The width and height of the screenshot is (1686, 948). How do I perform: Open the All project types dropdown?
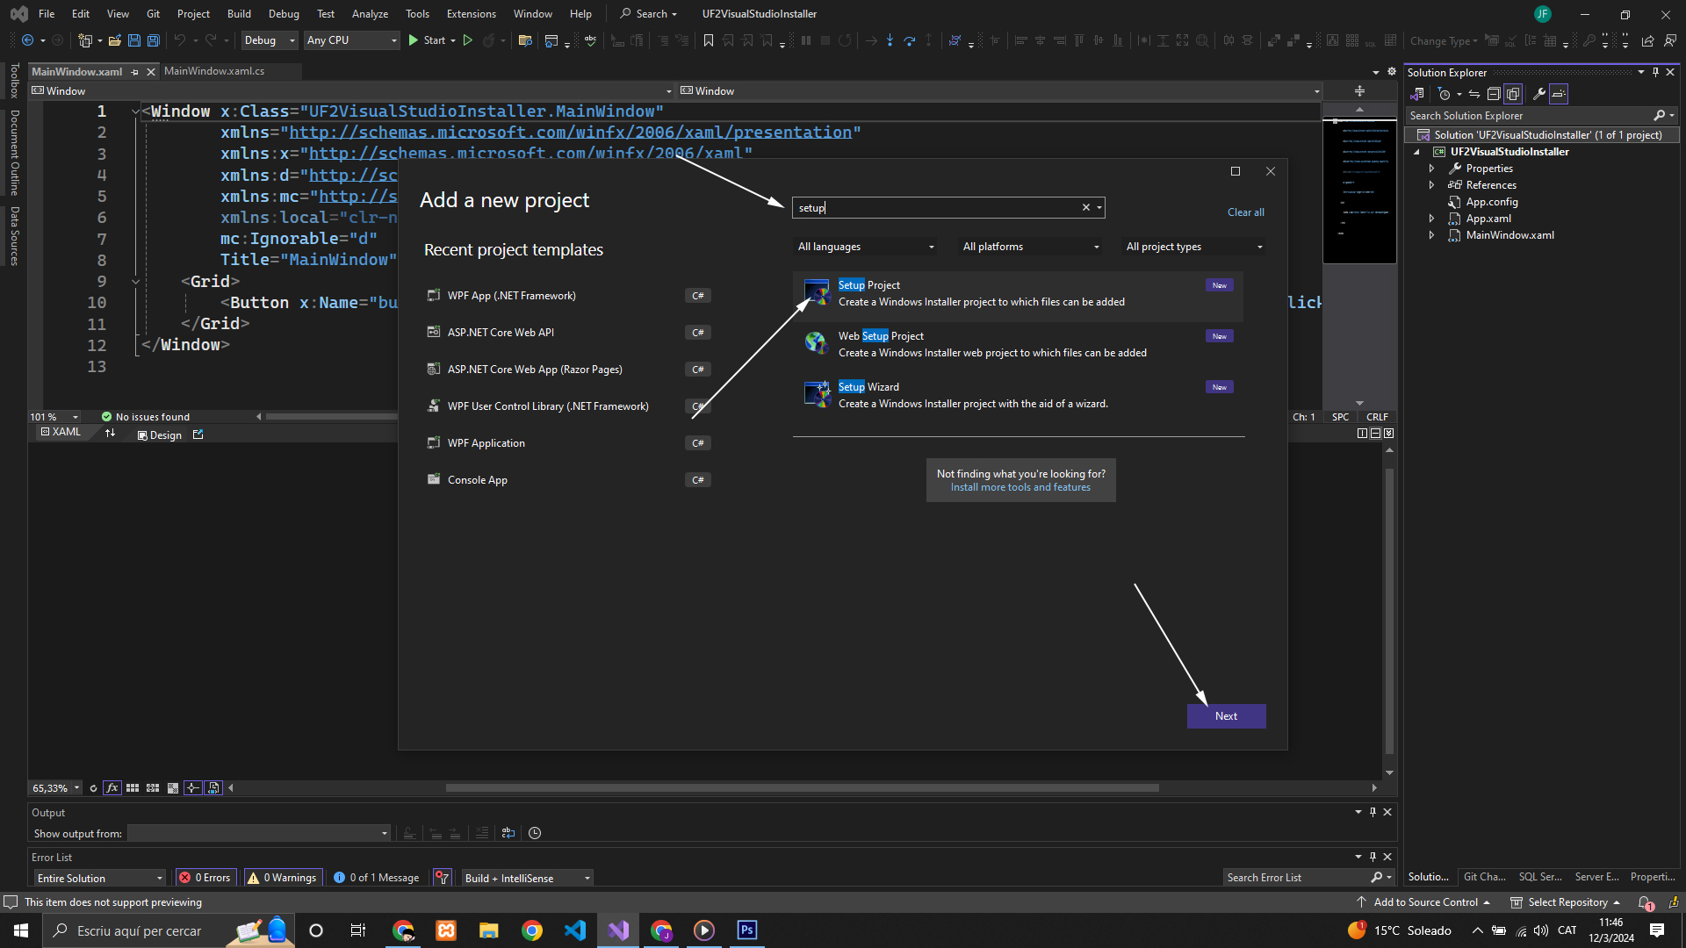click(1194, 247)
